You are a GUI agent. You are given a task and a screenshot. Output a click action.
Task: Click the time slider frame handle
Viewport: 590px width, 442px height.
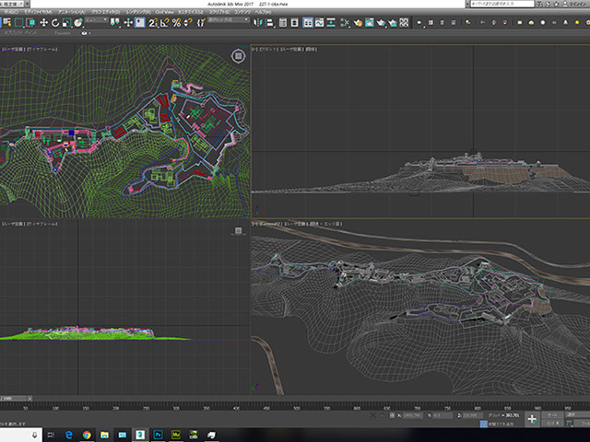pos(15,398)
